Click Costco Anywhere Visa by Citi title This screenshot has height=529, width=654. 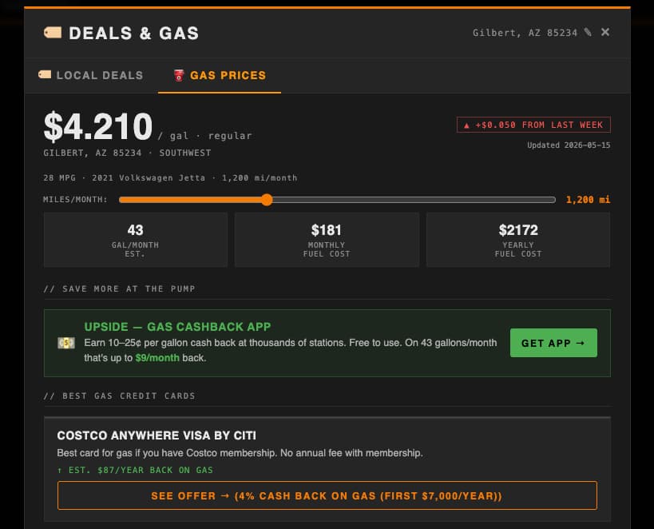pos(157,436)
